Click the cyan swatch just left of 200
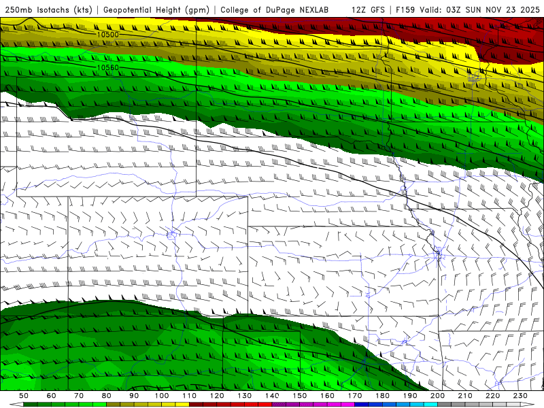 tap(430, 404)
